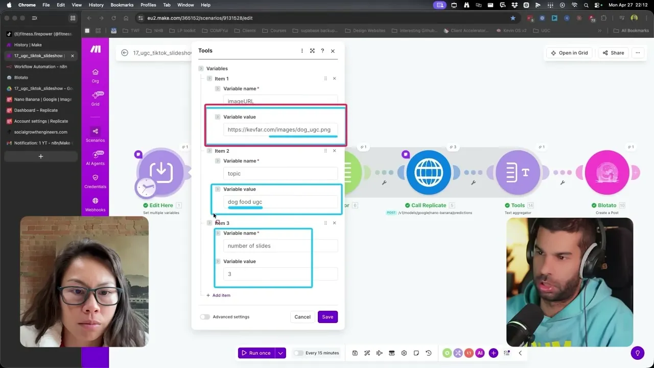654x368 pixels.
Task: Open the Run once dropdown arrow
Action: (281, 353)
